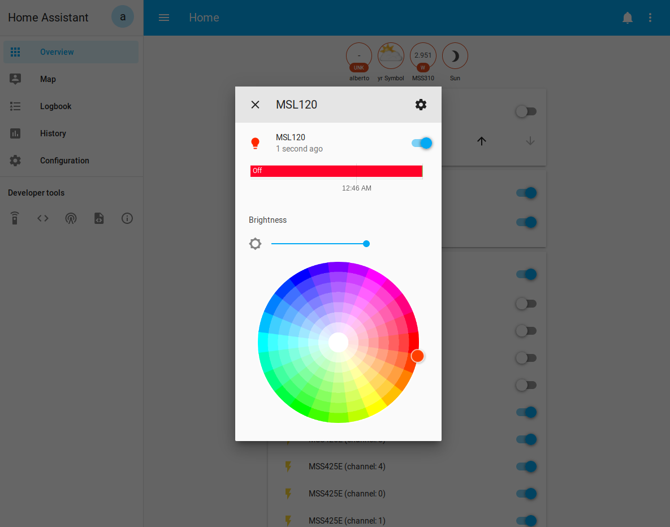Click the red Off history bar
Viewport: 670px width, 527px height.
click(336, 171)
